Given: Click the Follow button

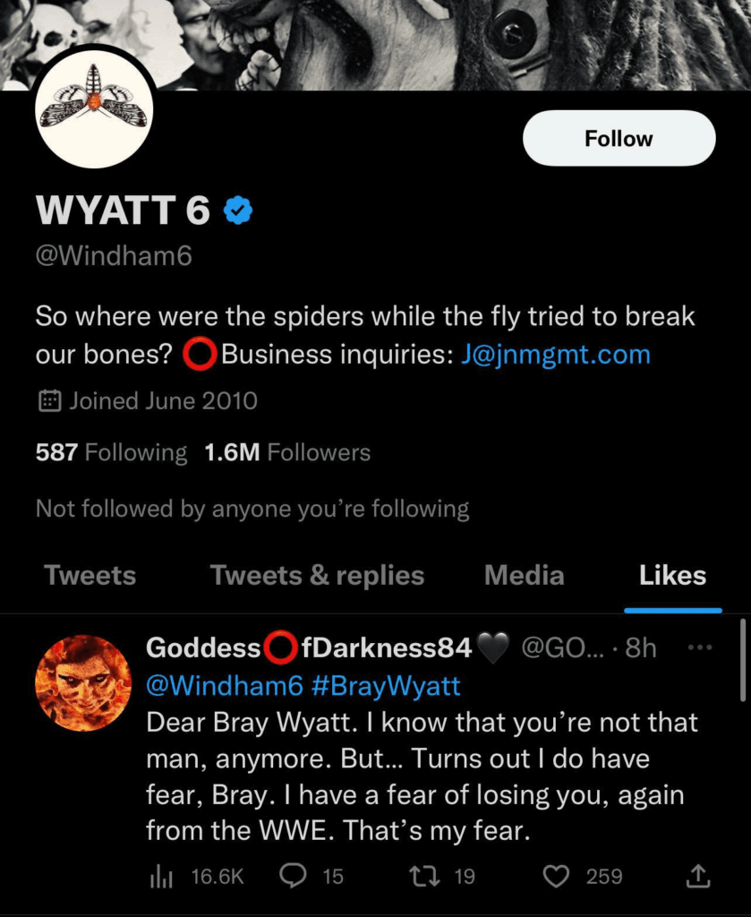Looking at the screenshot, I should (x=619, y=139).
